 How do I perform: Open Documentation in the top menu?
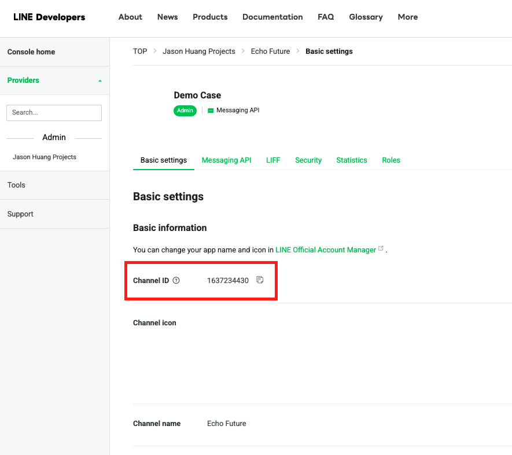coord(272,17)
